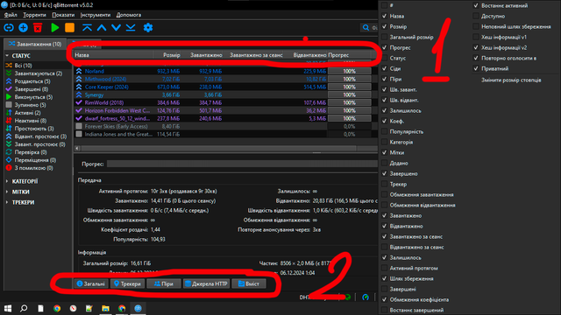Move torrent to bottom of queue icon
The image size is (561, 315).
[131, 27]
